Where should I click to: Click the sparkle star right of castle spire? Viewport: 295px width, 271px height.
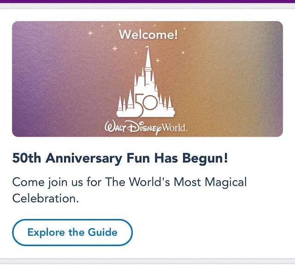tap(158, 60)
